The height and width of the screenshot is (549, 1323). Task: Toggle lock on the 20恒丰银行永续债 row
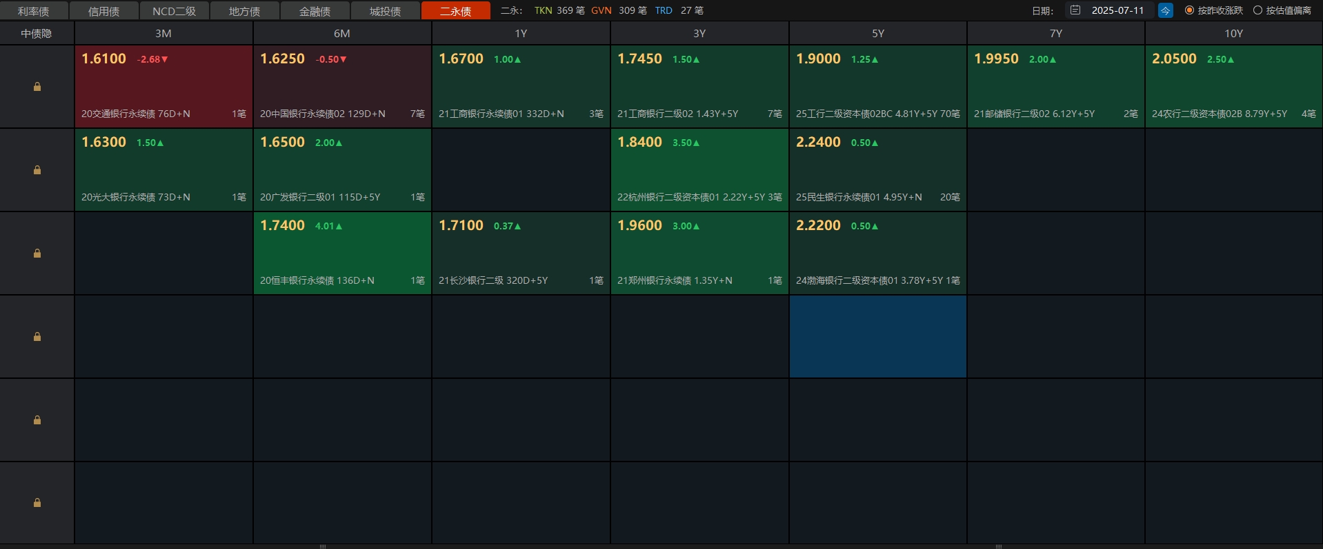tap(37, 253)
